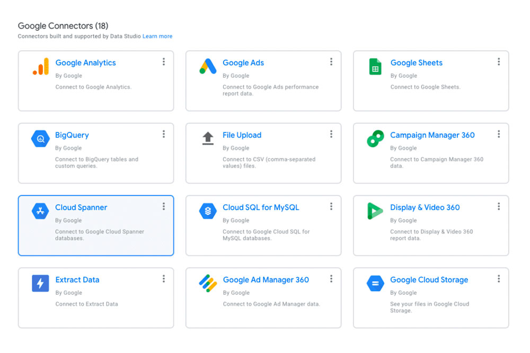Choose the File Upload connector title
Screen dimensions: 530x353
click(242, 135)
